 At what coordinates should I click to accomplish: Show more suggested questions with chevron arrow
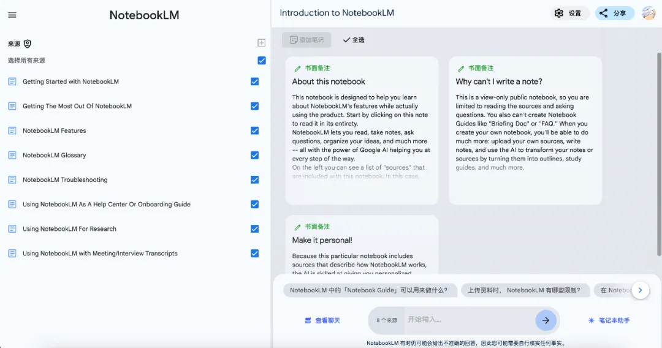pos(640,290)
